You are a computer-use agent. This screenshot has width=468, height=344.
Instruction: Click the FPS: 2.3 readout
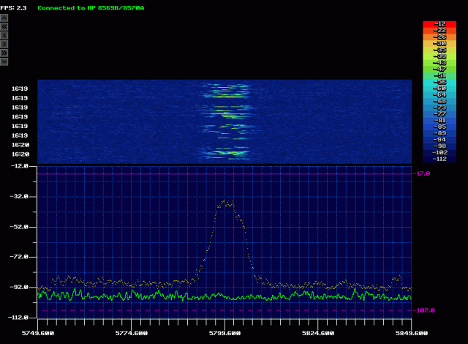click(x=13, y=8)
